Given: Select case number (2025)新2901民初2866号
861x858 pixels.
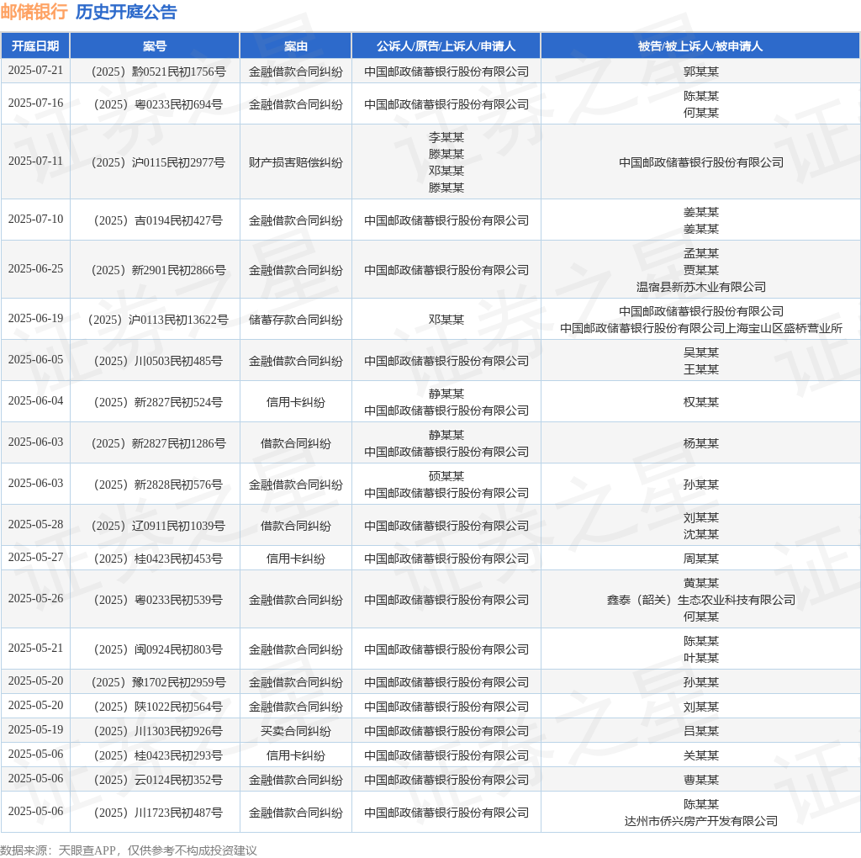Looking at the screenshot, I should pyautogui.click(x=158, y=270).
